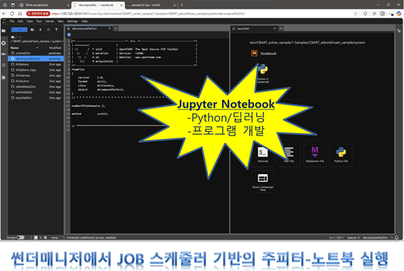The width and height of the screenshot is (404, 271).
Task: Launch the Terminal from the Launcher
Action: coord(263,155)
